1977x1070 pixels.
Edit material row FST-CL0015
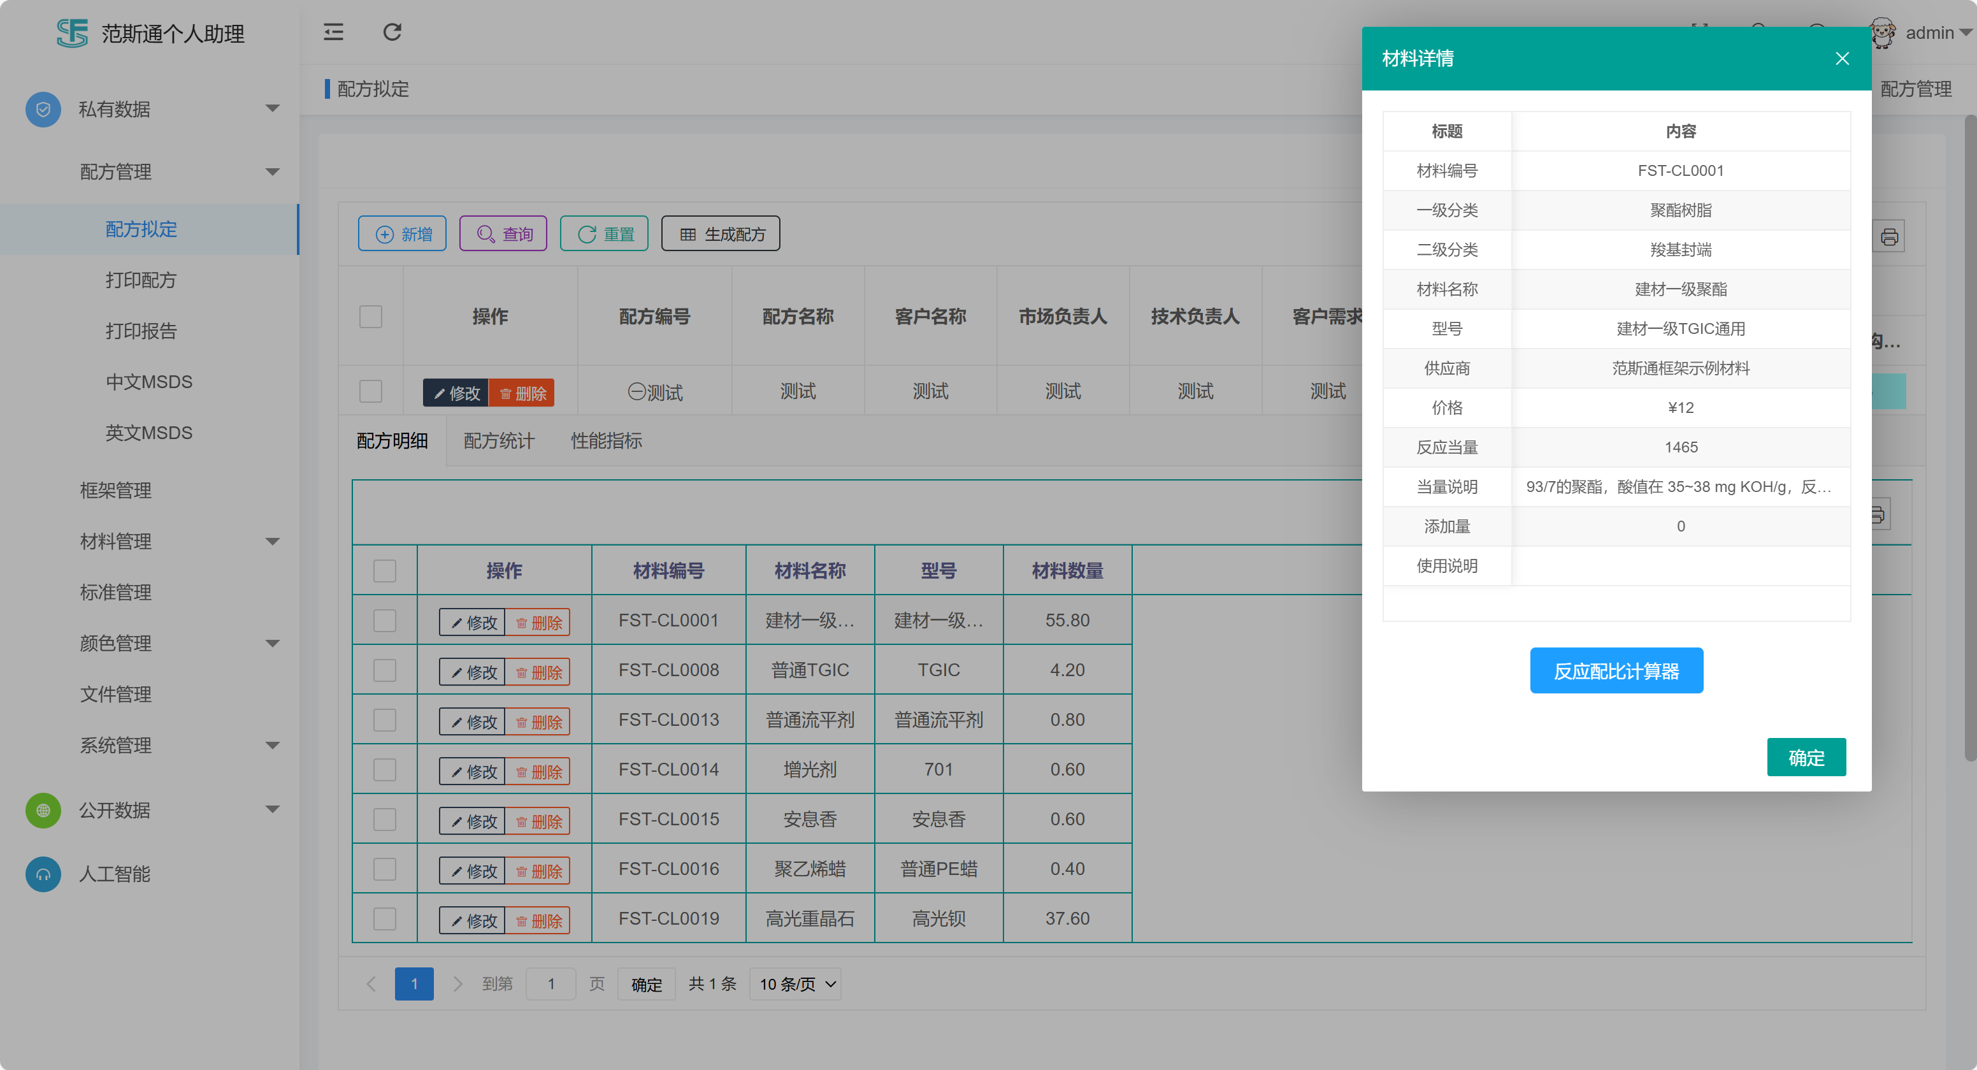click(473, 821)
